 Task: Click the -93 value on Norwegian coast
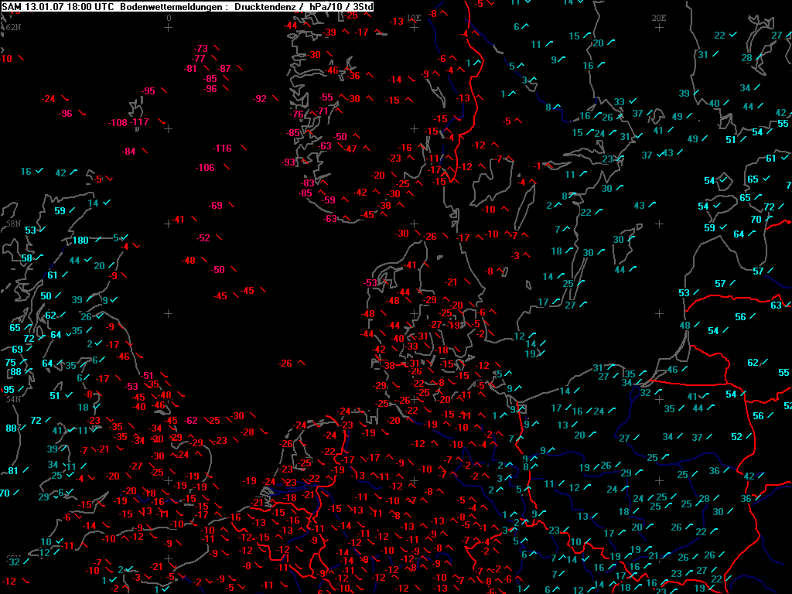click(288, 162)
